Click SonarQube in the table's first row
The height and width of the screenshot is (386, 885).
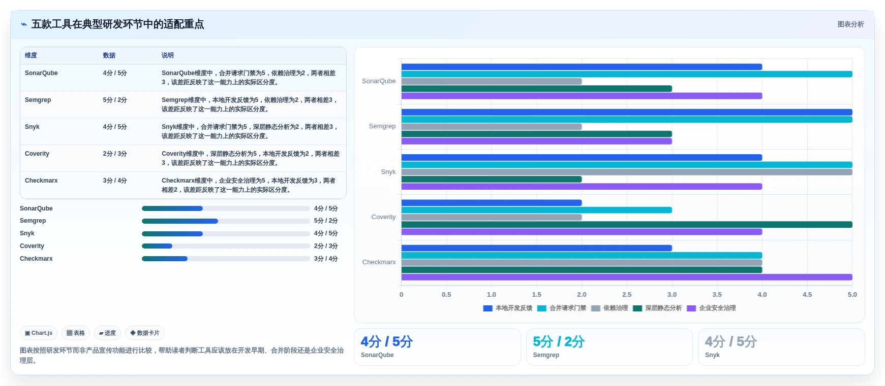[41, 73]
